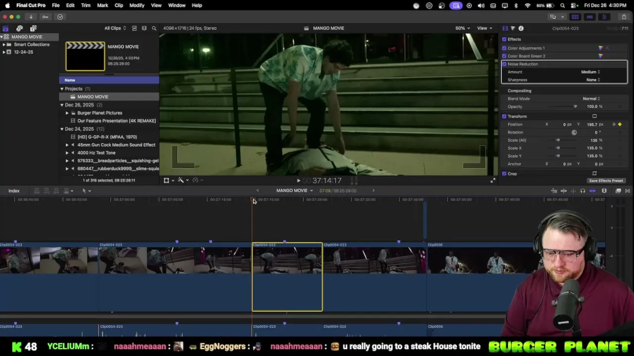Show or hide the Browser panel
634x356 pixels.
pyautogui.click(x=575, y=17)
